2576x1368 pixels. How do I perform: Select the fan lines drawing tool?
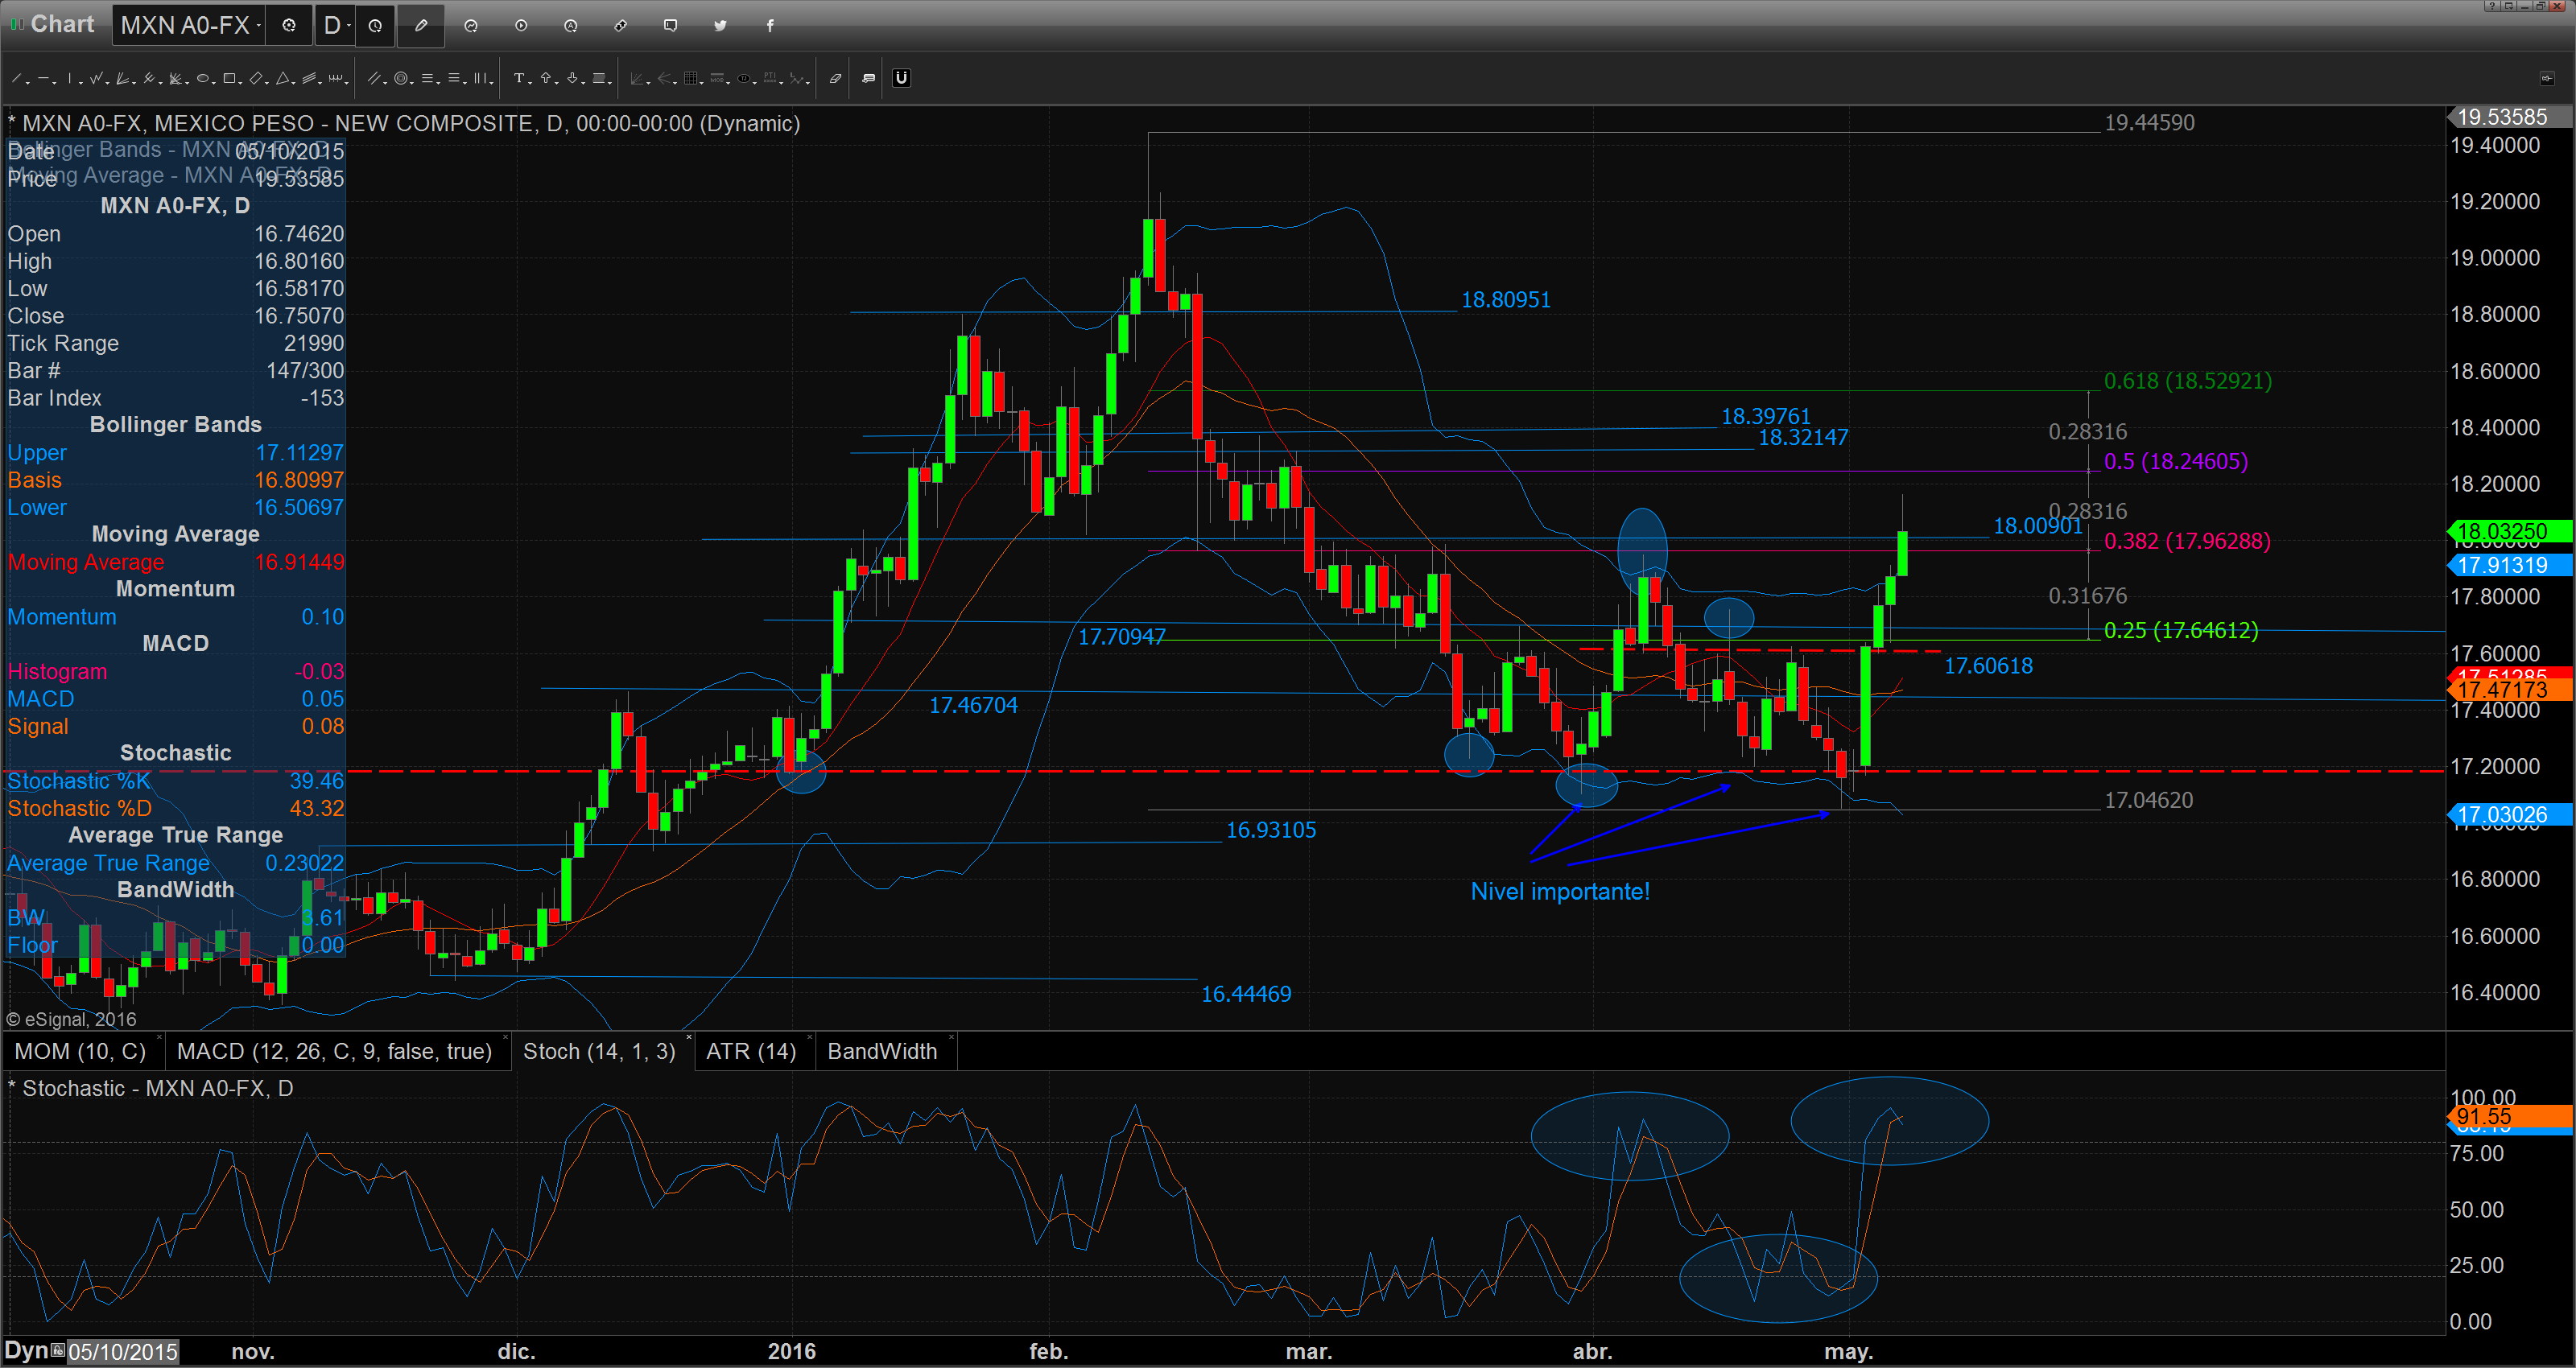click(122, 78)
